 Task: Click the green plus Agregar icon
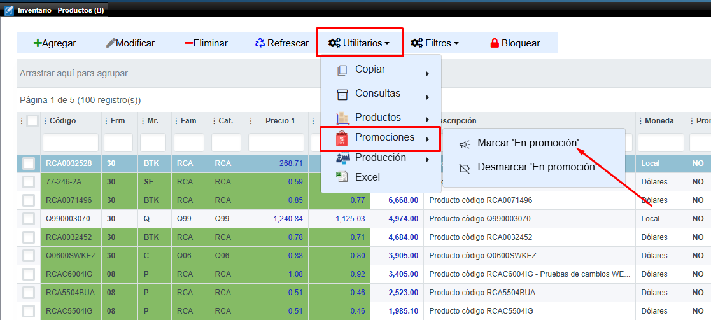38,43
